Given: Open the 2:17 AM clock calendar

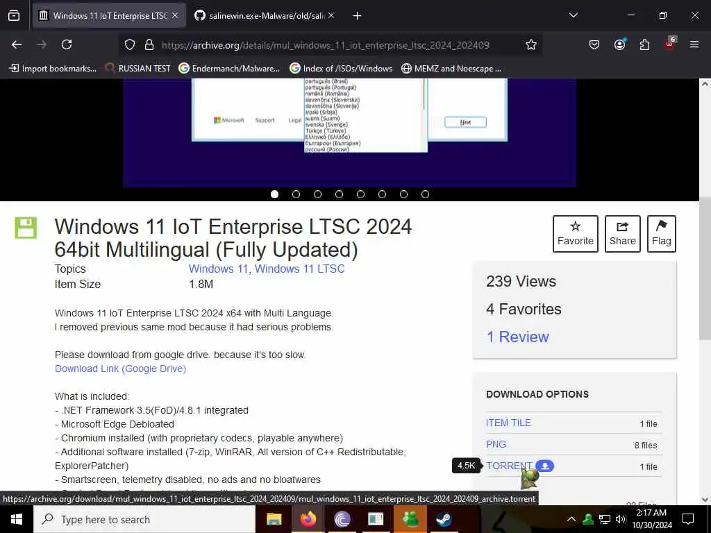Looking at the screenshot, I should [x=651, y=519].
